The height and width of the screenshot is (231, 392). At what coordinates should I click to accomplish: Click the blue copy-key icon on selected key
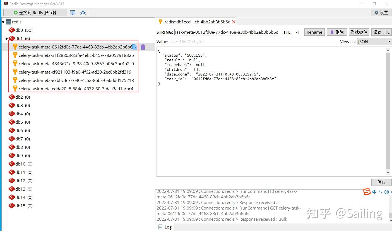click(134, 47)
